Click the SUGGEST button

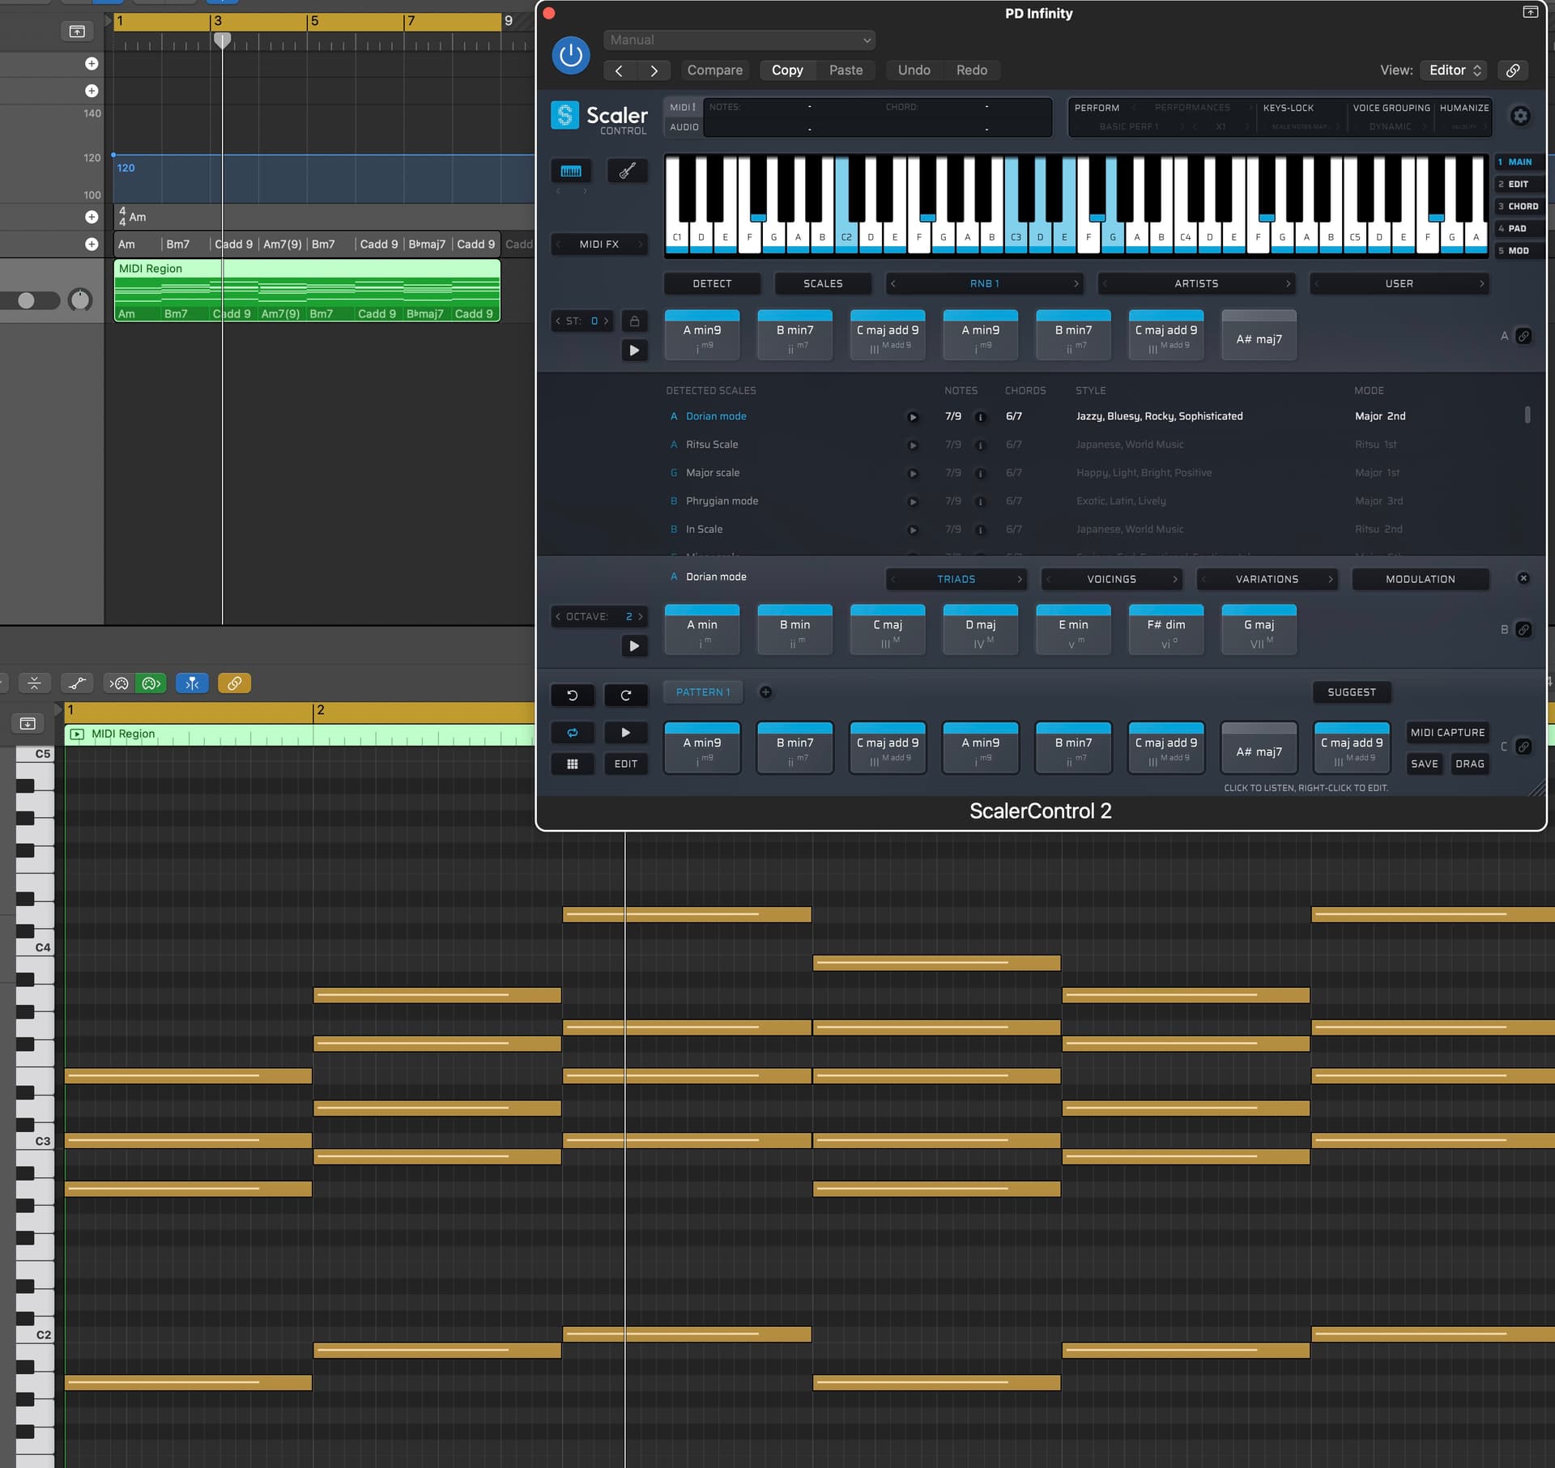point(1351,692)
